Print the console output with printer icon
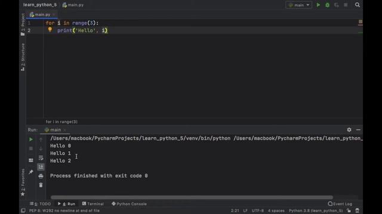 point(41,176)
